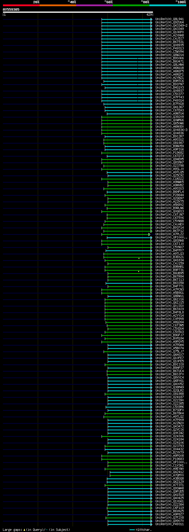Click the purple ~60% identity legend segment
This screenshot has height=532, width=189.
94,5
